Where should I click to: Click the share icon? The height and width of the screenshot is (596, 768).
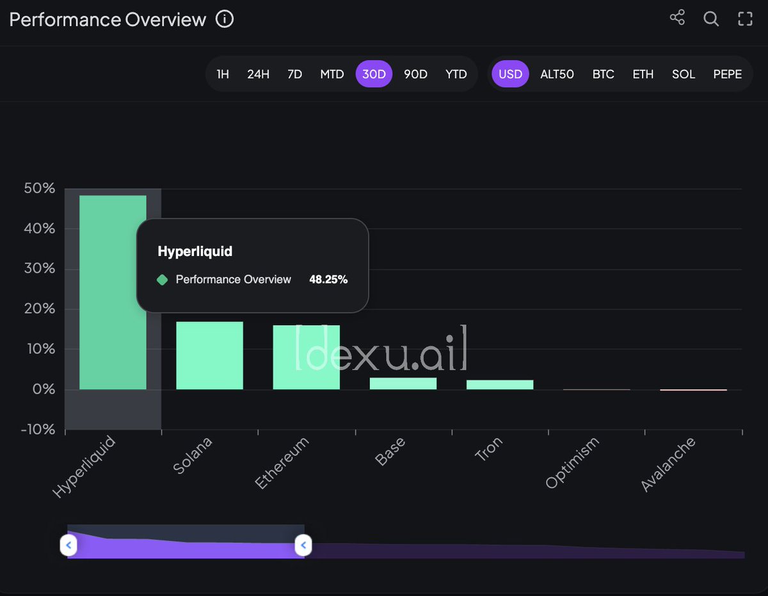tap(677, 18)
